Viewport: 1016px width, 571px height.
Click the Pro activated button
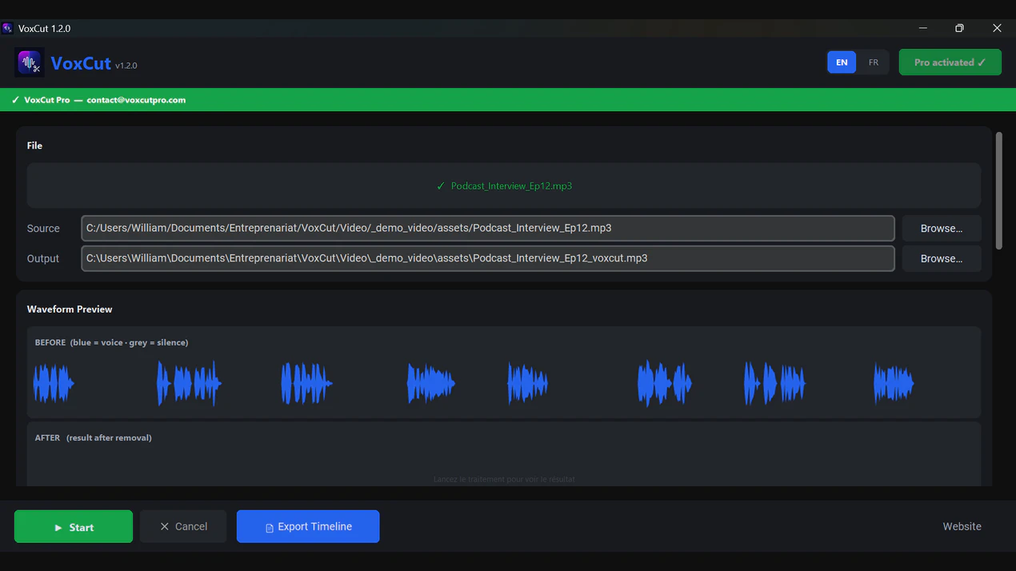pos(950,62)
